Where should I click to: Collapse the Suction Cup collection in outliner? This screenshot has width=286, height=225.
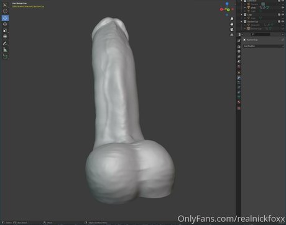(242, 22)
